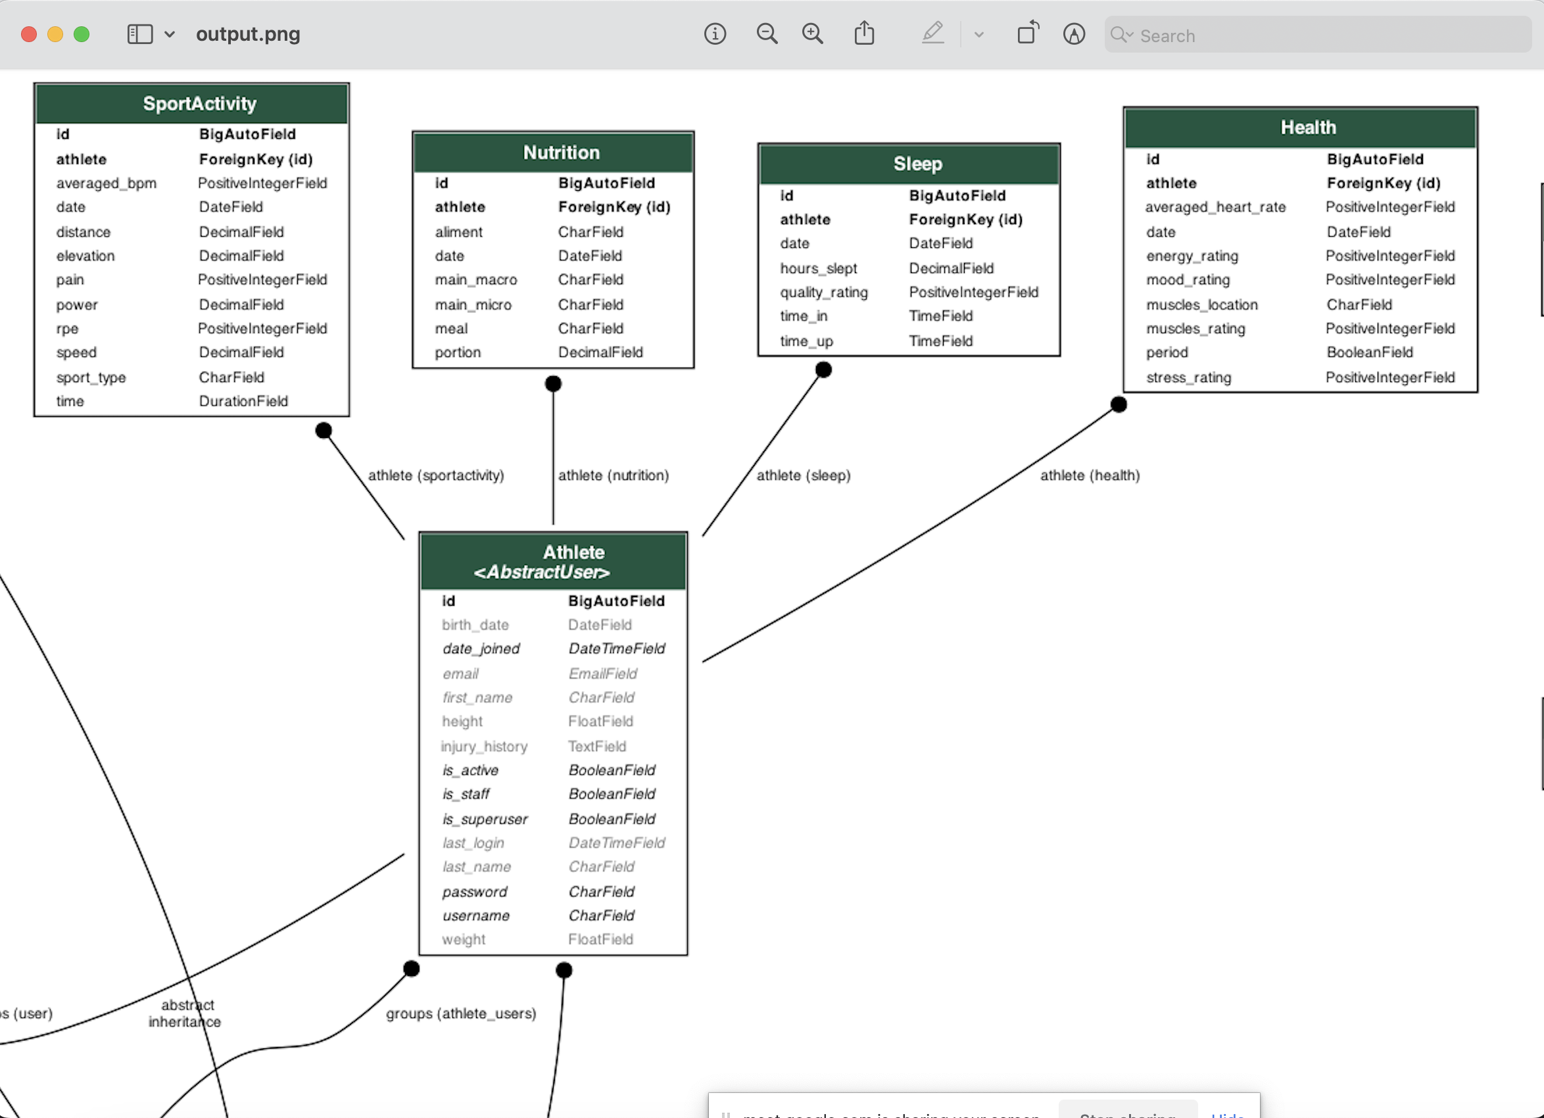
Task: Click the Hide link in sharing bar
Action: click(1227, 1113)
